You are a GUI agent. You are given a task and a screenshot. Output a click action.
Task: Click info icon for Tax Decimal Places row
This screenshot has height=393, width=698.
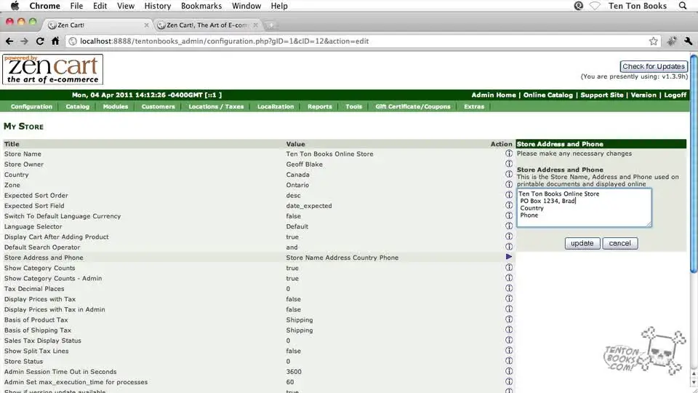tap(509, 288)
